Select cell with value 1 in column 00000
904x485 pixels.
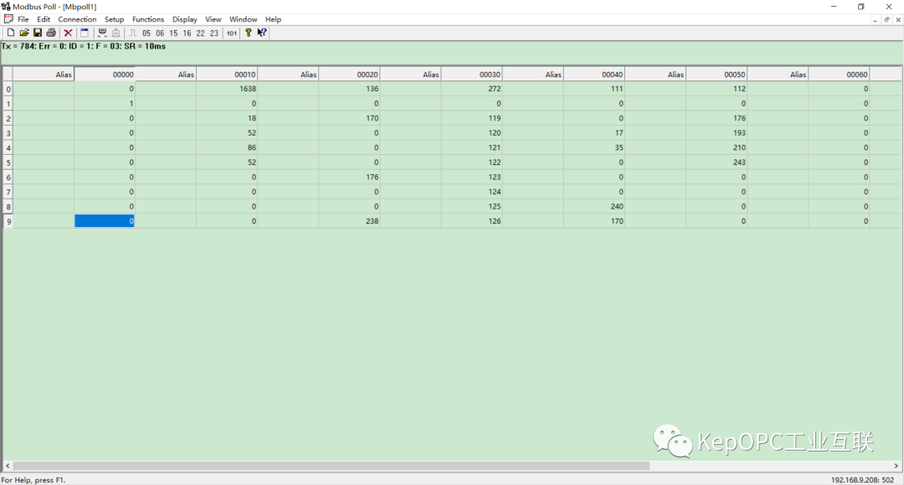(105, 104)
